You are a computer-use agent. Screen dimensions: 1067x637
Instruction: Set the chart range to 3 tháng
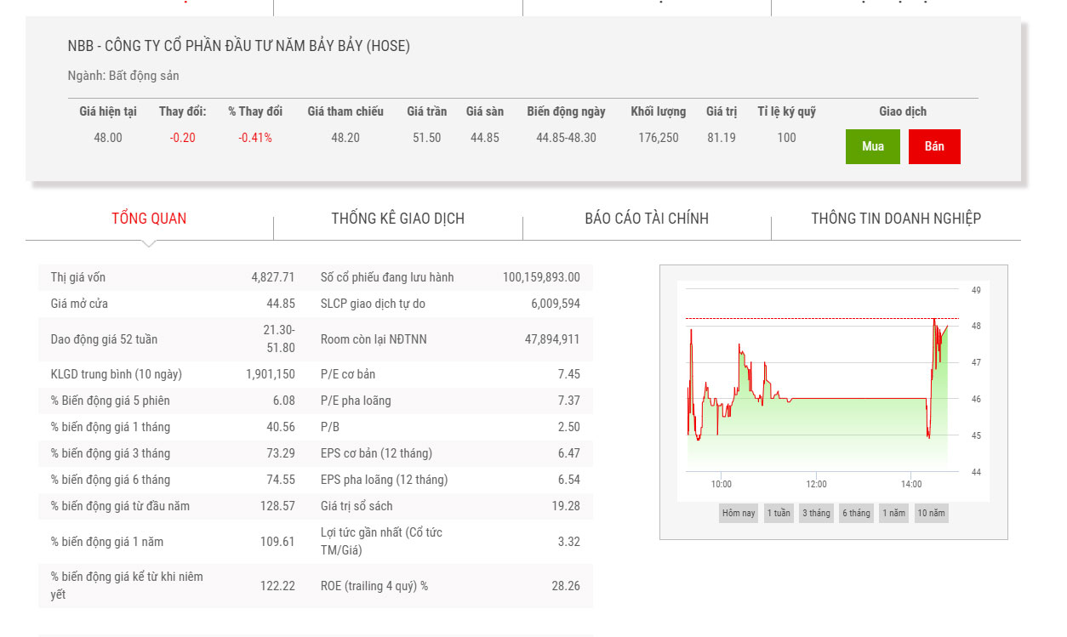815,513
